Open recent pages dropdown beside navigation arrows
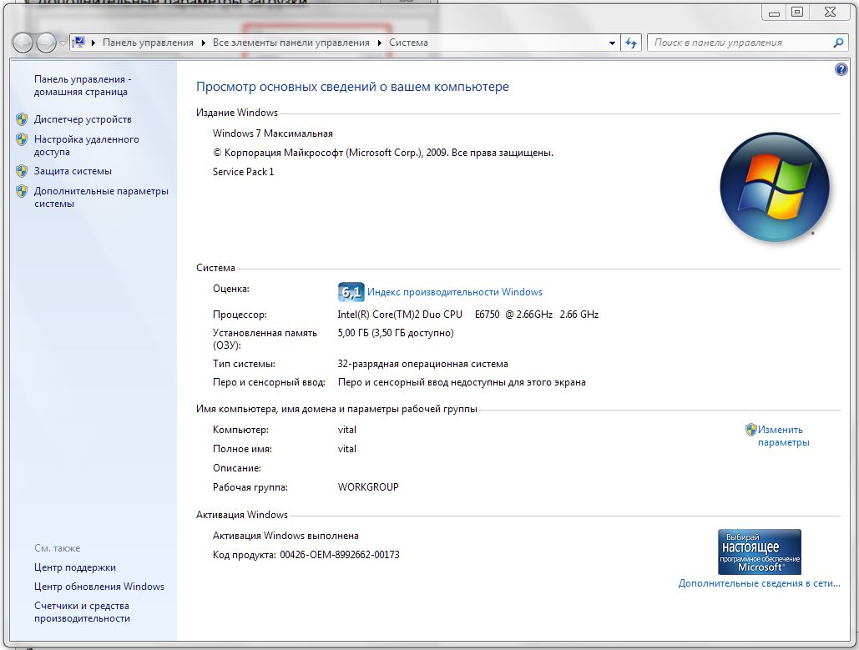This screenshot has height=650, width=859. pos(63,43)
